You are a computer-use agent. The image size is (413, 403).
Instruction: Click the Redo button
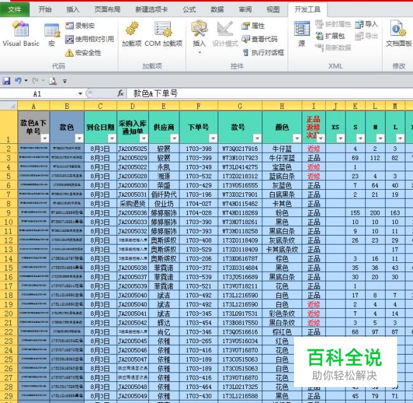[x=35, y=81]
